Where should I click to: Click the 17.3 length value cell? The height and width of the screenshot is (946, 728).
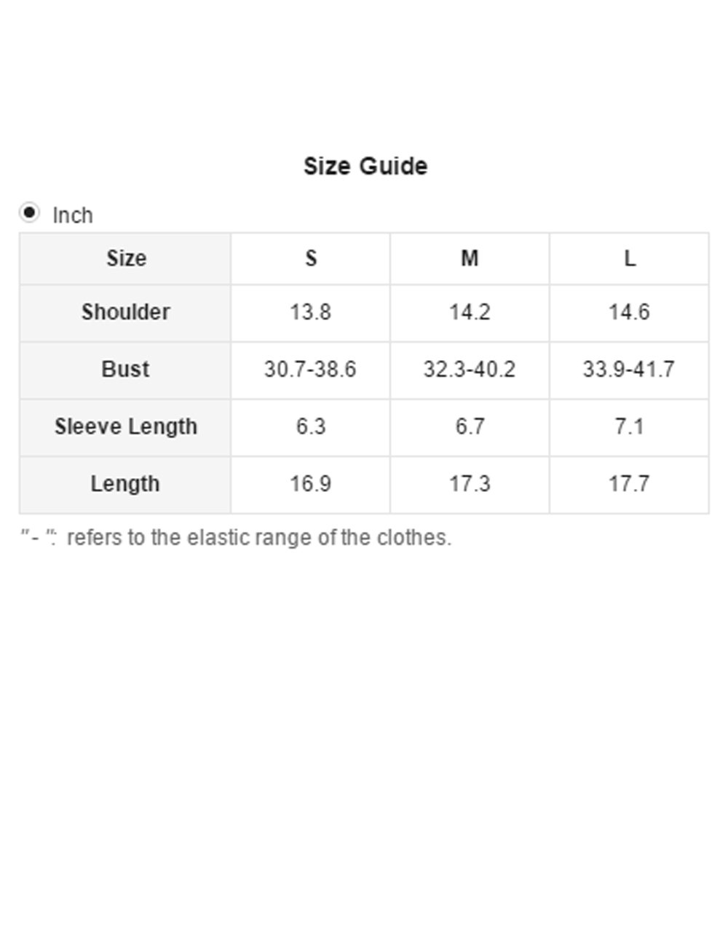pos(470,485)
